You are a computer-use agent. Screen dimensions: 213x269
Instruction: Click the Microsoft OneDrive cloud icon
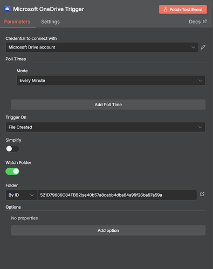tap(8, 9)
